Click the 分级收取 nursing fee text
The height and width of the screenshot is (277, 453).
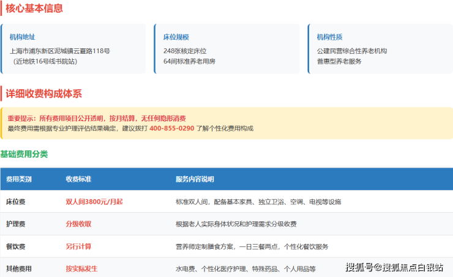click(x=78, y=224)
